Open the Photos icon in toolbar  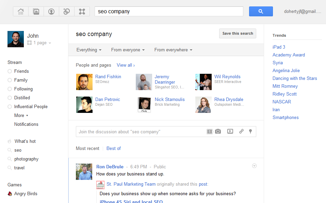36,12
